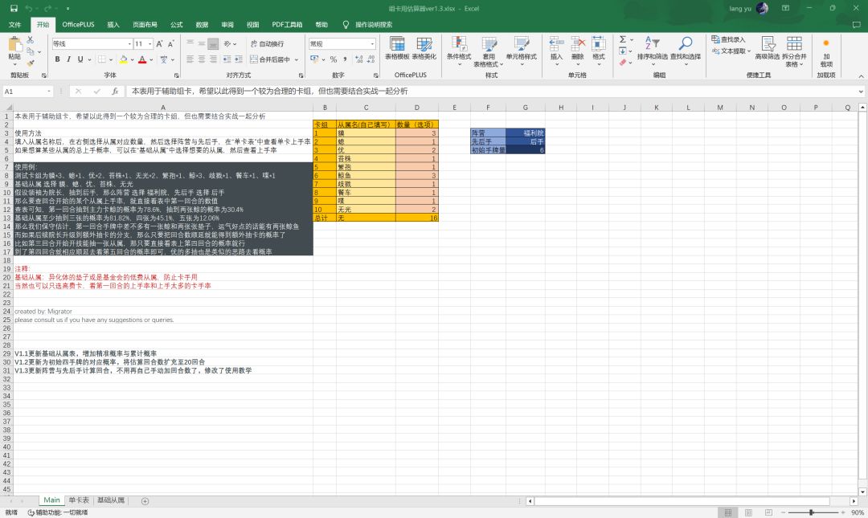The width and height of the screenshot is (868, 518).
Task: Click the zoom slider in status bar
Action: [x=812, y=512]
